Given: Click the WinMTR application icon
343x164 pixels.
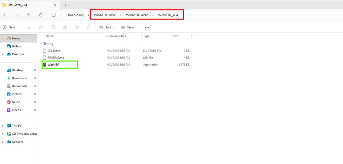Looking at the screenshot, I should [x=45, y=65].
